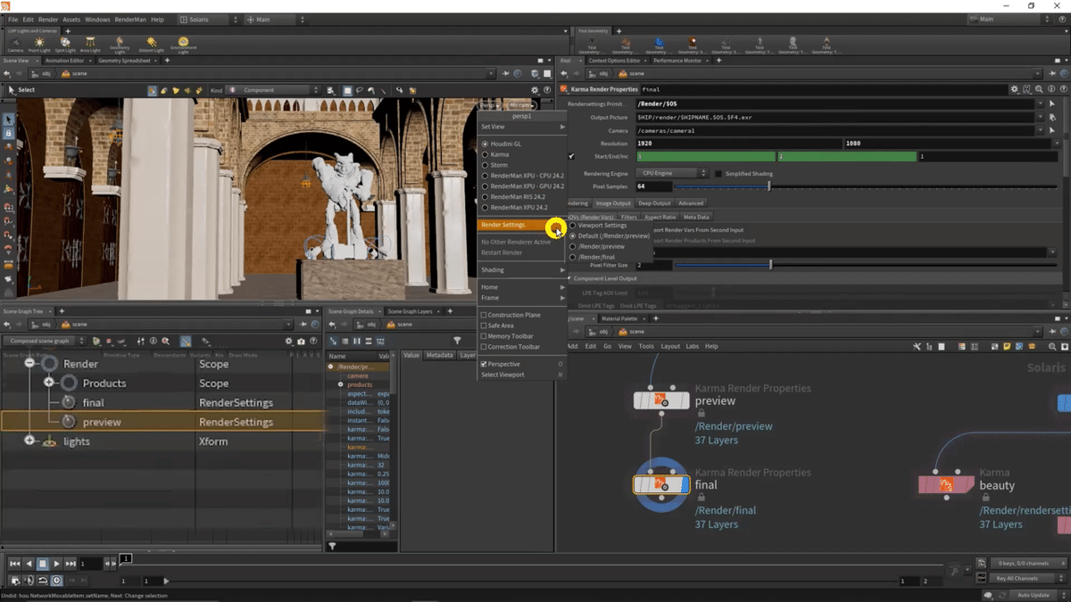Enable the Safe Area checkbox
The width and height of the screenshot is (1071, 602).
[484, 326]
